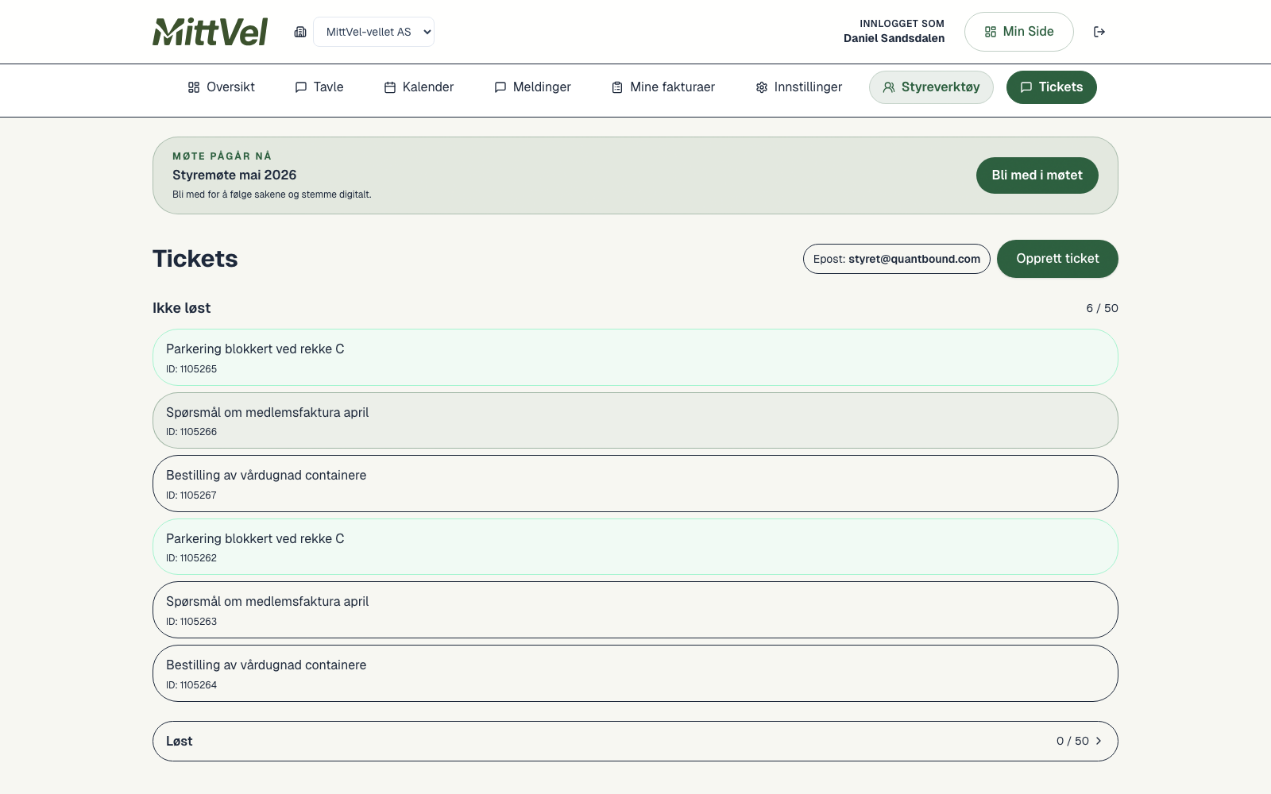This screenshot has width=1271, height=794.
Task: Switch to Kalender tab
Action: (x=419, y=87)
